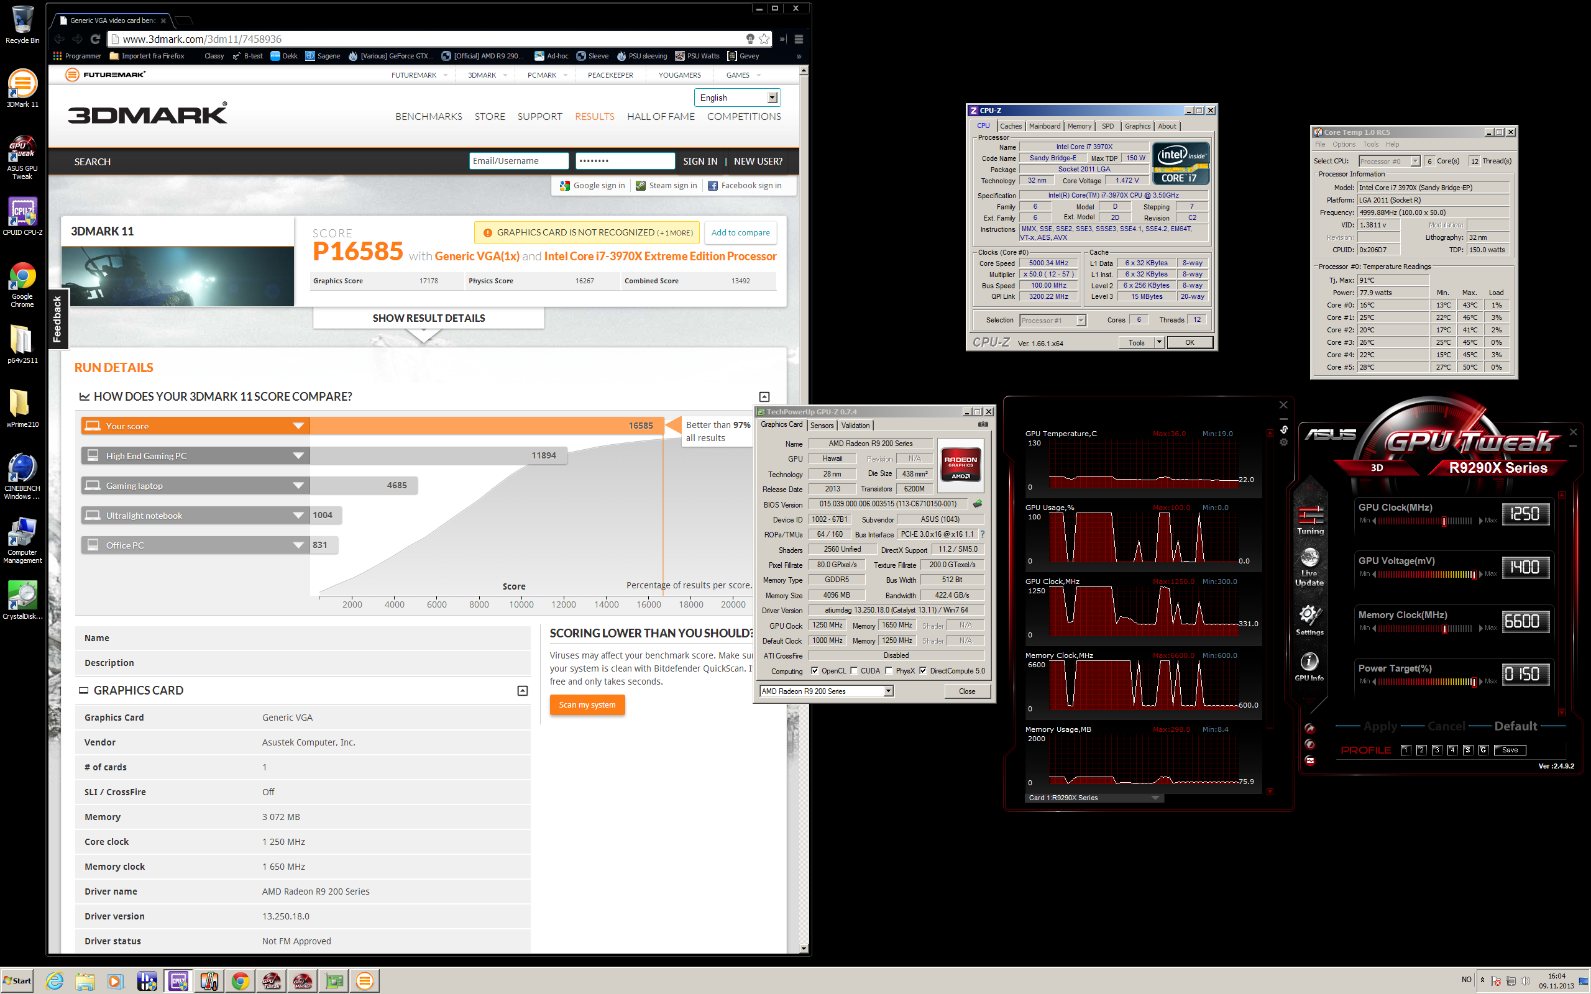Open the 3DMark 11 desktop shortcut
The width and height of the screenshot is (1591, 994).
pyautogui.click(x=22, y=88)
